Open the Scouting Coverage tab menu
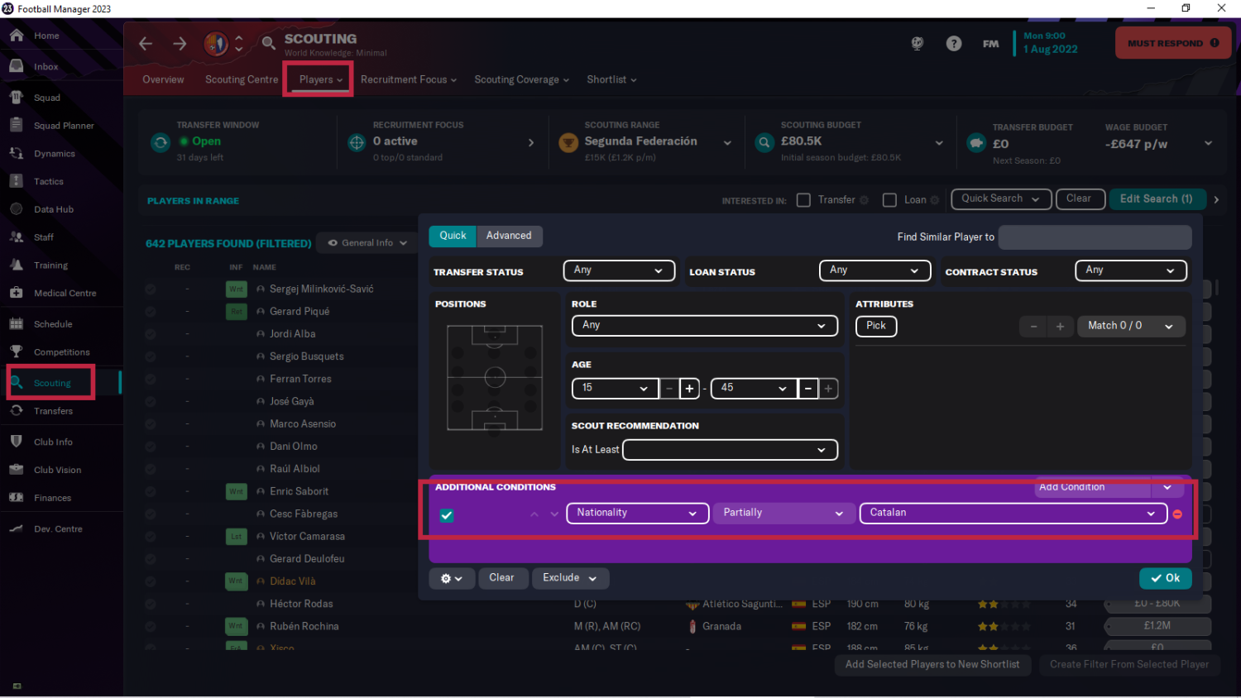 pos(522,79)
